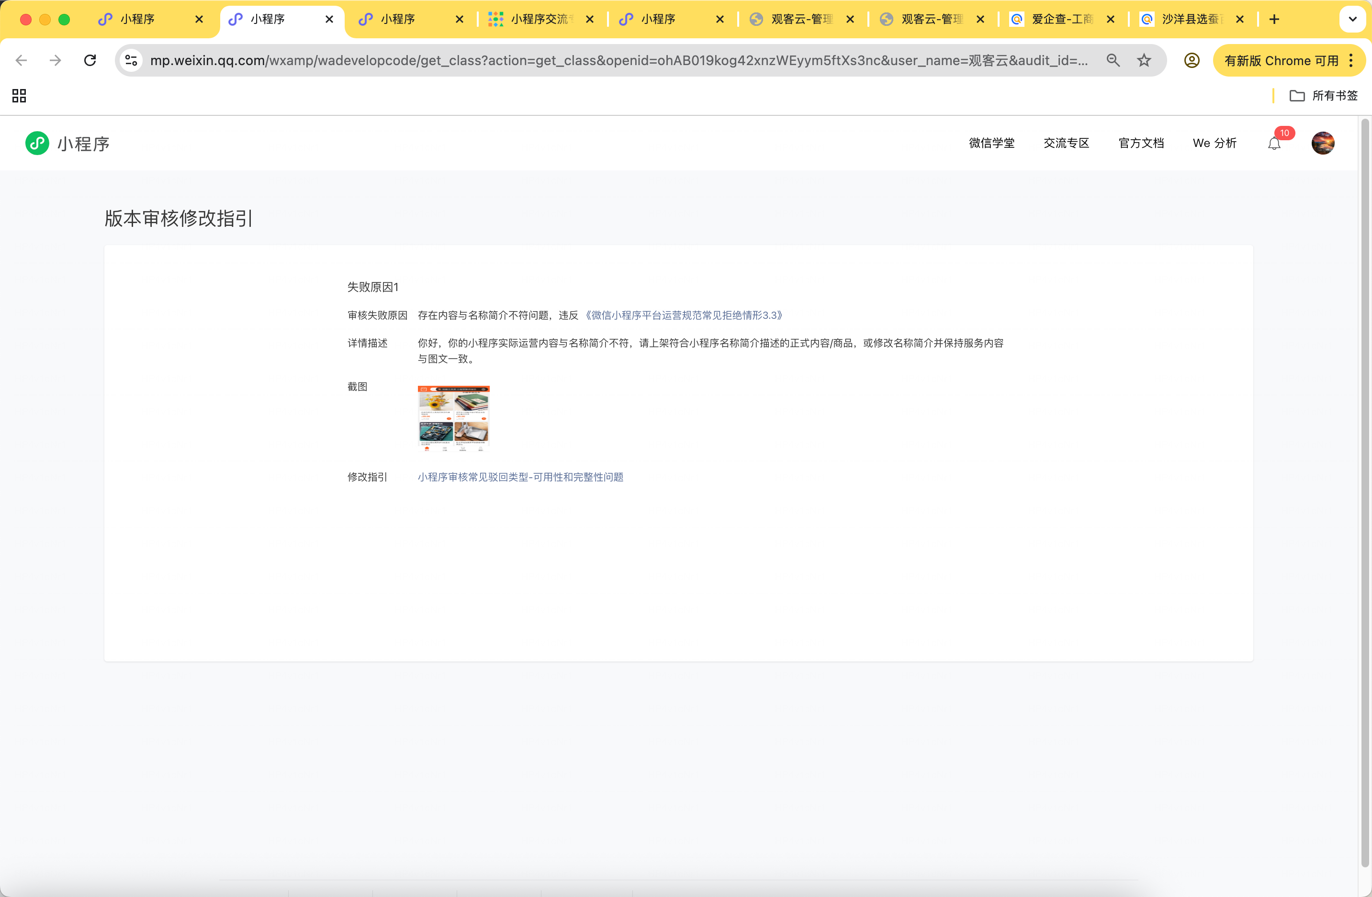Expand the tab search dropdown arrow
Viewport: 1372px width, 897px height.
point(1352,20)
